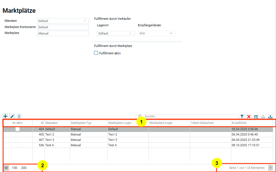Viewport: 276px width, 172px height.
Task: Click the delete trash icon
Action: pos(19,116)
